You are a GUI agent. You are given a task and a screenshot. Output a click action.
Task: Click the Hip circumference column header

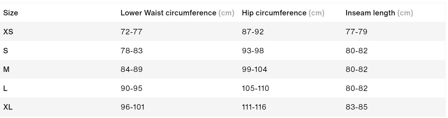(283, 13)
